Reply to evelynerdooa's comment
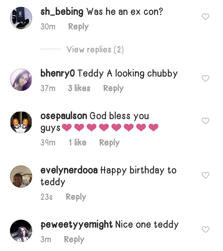 (x=76, y=197)
